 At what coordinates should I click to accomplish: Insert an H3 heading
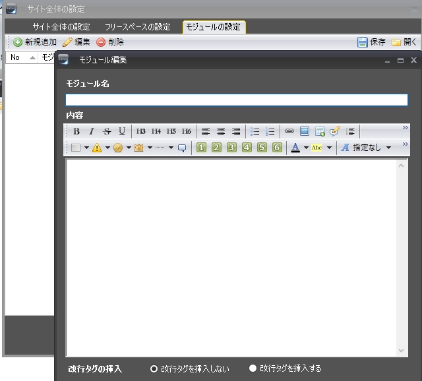pyautogui.click(x=141, y=131)
